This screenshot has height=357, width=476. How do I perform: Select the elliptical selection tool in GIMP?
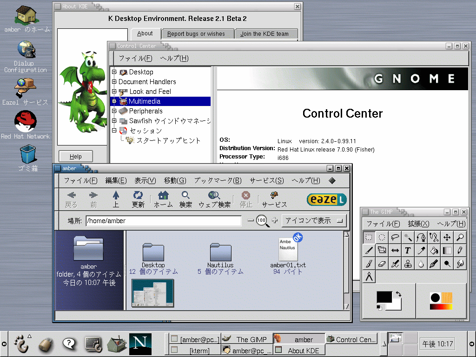coord(382,237)
